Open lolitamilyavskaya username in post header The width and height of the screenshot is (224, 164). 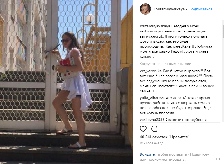[170, 9]
